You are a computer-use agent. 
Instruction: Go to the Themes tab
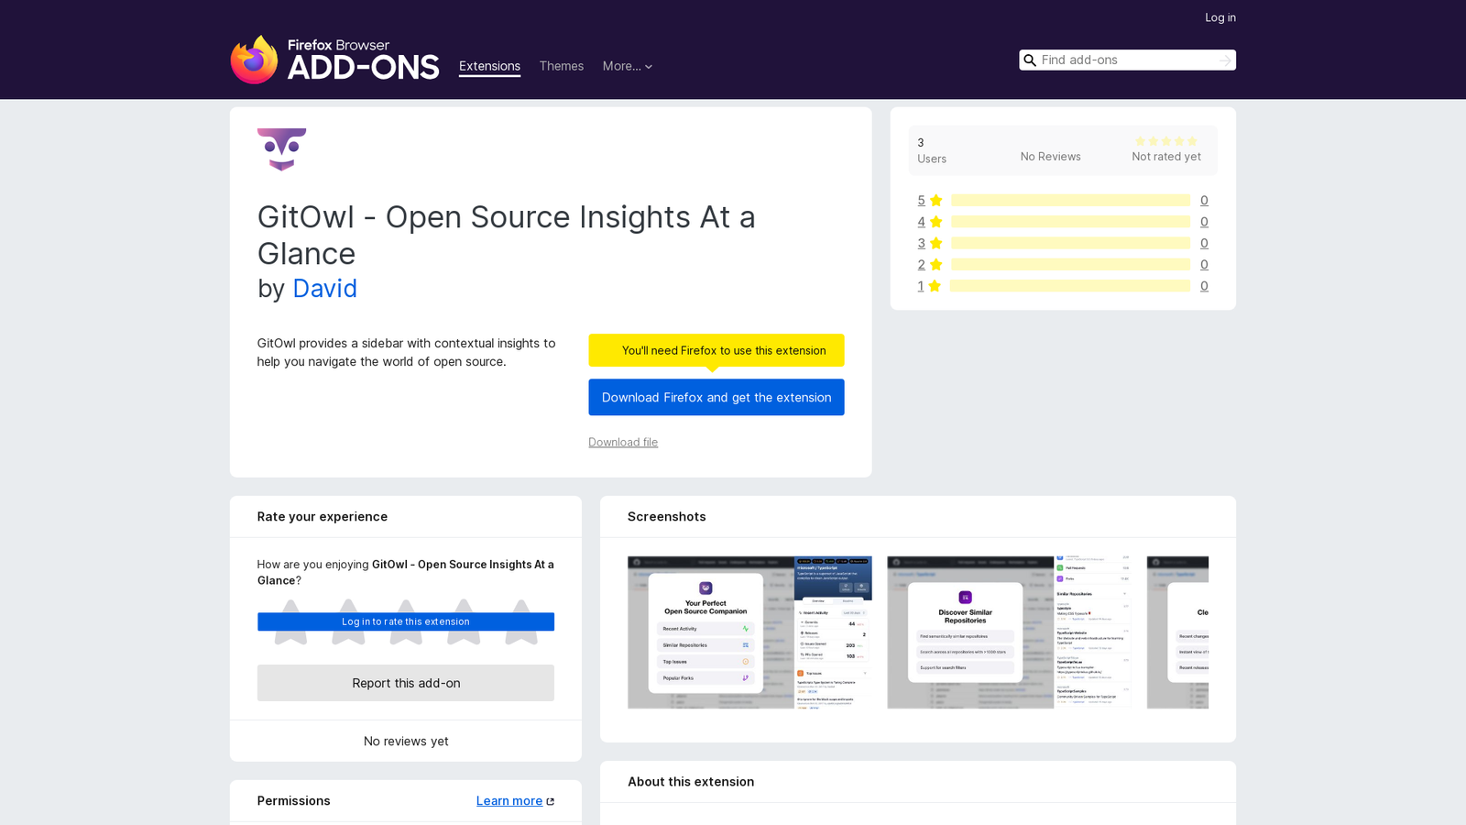(x=562, y=66)
